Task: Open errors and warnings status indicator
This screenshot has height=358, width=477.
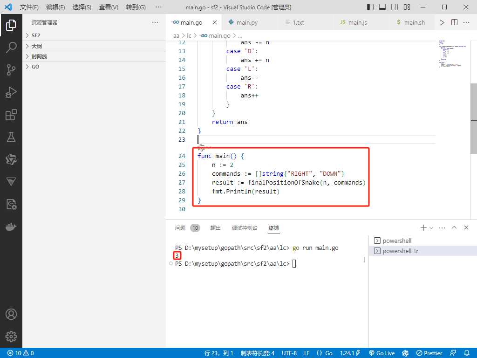Action: click(x=20, y=353)
